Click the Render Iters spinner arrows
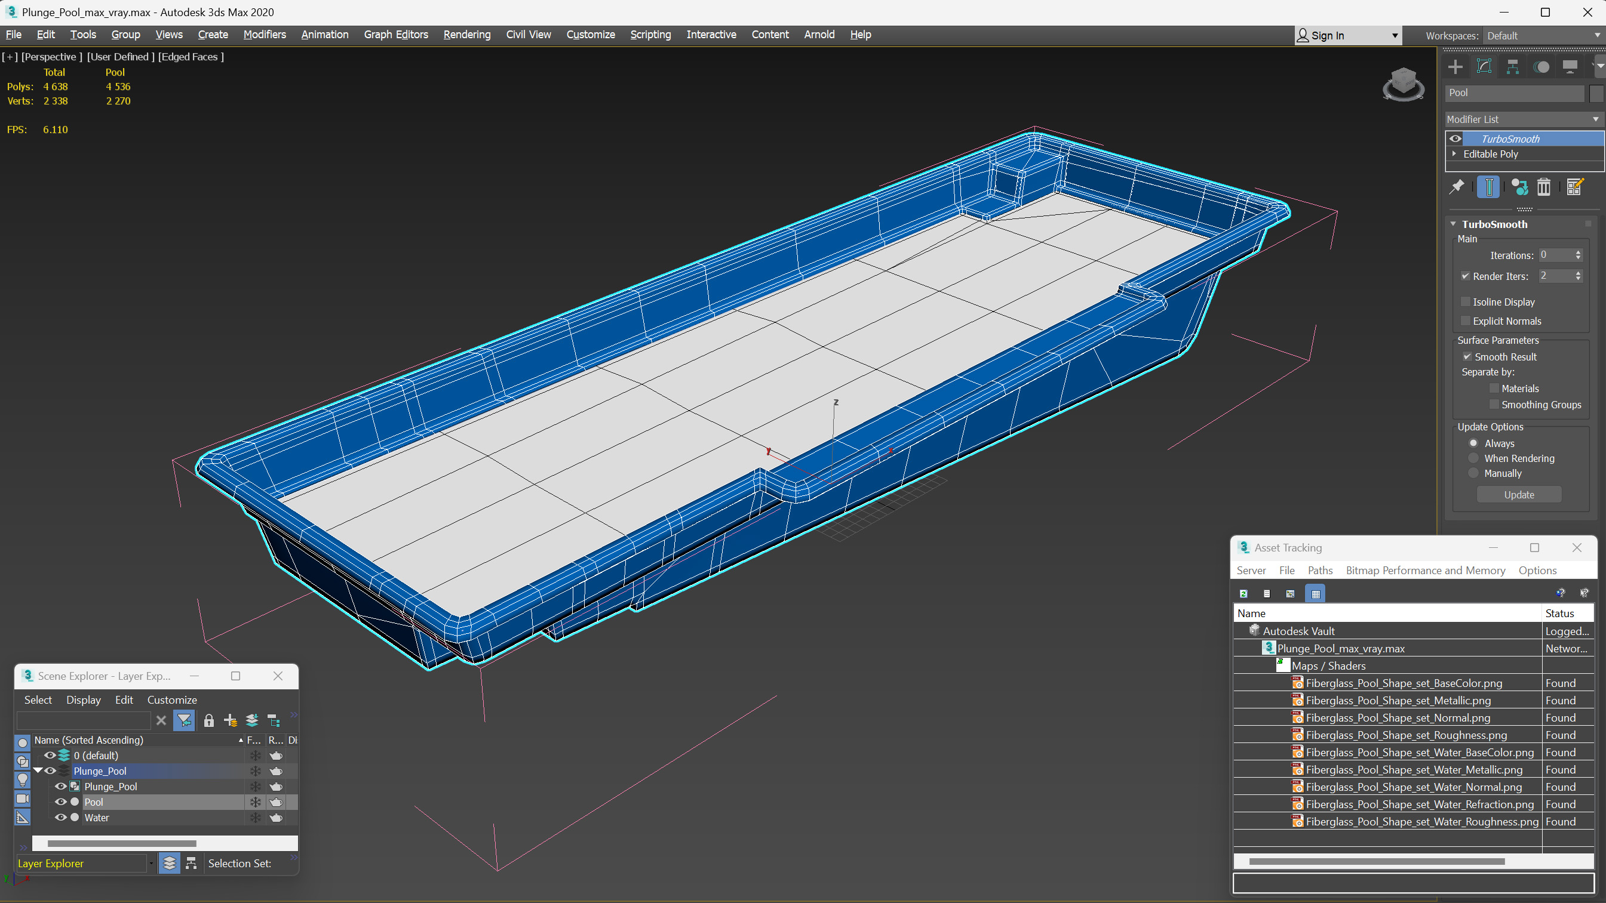The height and width of the screenshot is (903, 1606). tap(1579, 276)
